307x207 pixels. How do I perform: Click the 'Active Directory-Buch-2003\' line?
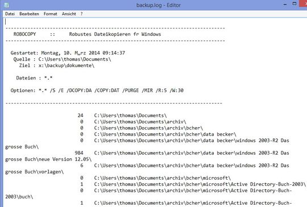point(200,184)
